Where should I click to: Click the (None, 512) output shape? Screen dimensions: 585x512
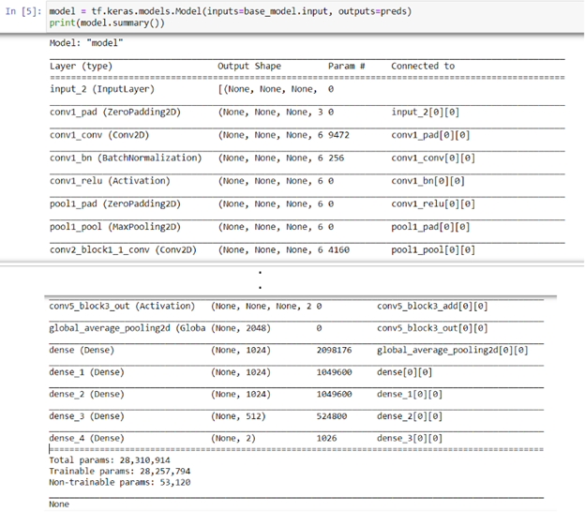coord(238,416)
